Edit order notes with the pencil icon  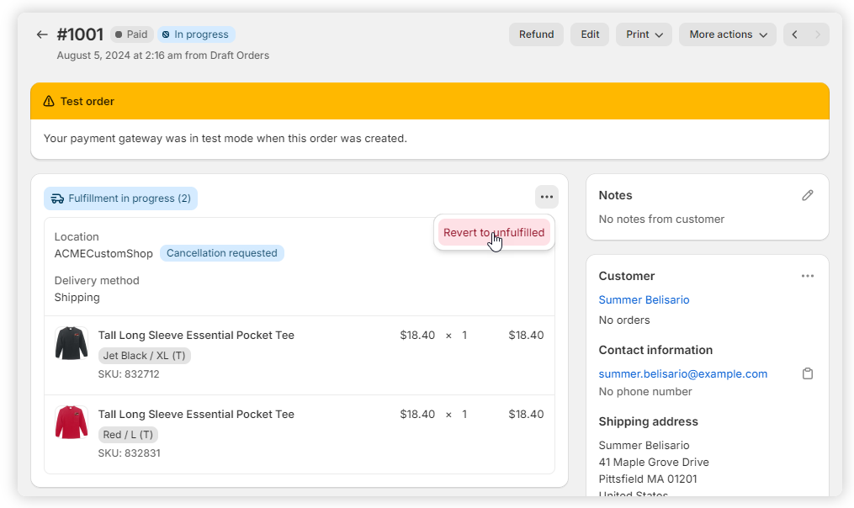click(x=808, y=195)
